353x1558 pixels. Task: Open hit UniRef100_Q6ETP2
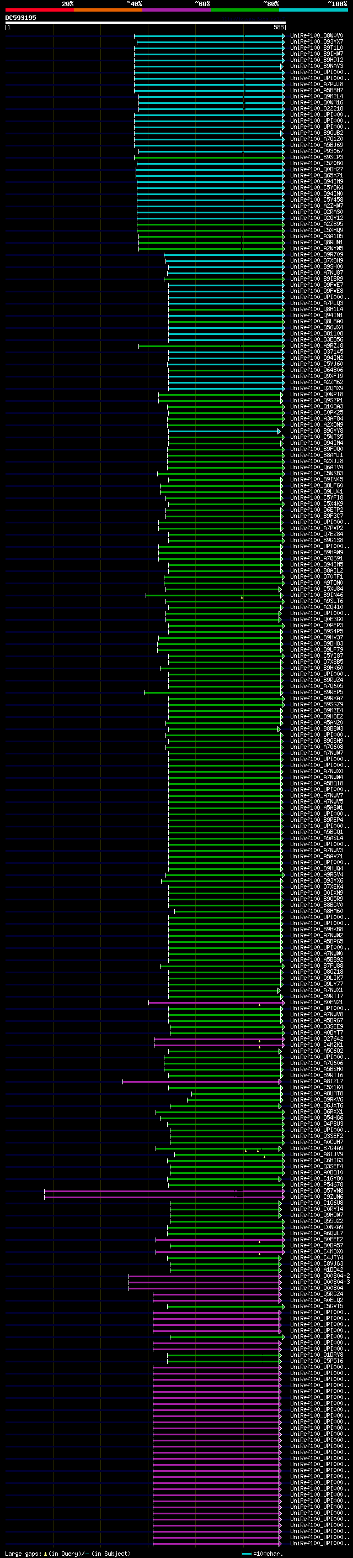317,510
